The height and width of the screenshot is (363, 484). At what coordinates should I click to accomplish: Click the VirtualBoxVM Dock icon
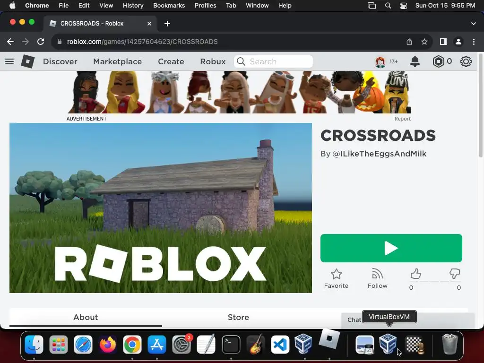click(388, 344)
